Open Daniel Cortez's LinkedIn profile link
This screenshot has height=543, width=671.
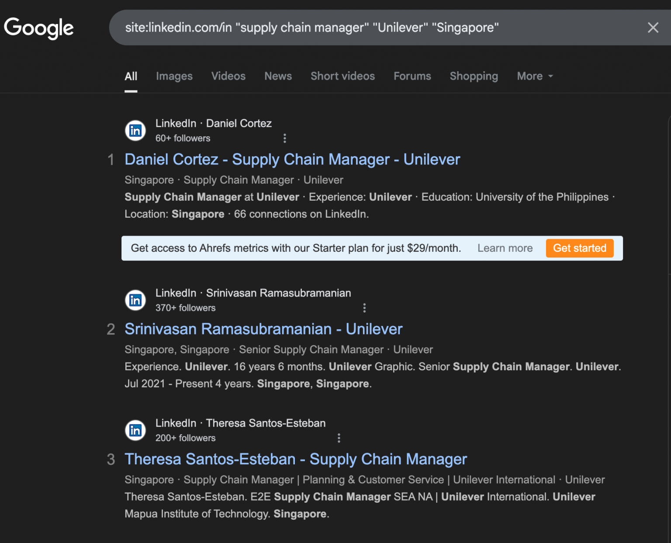(292, 159)
